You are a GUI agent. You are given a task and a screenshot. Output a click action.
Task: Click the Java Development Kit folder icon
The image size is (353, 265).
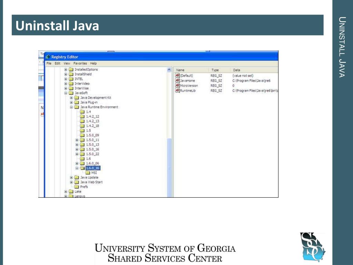pyautogui.click(x=77, y=98)
